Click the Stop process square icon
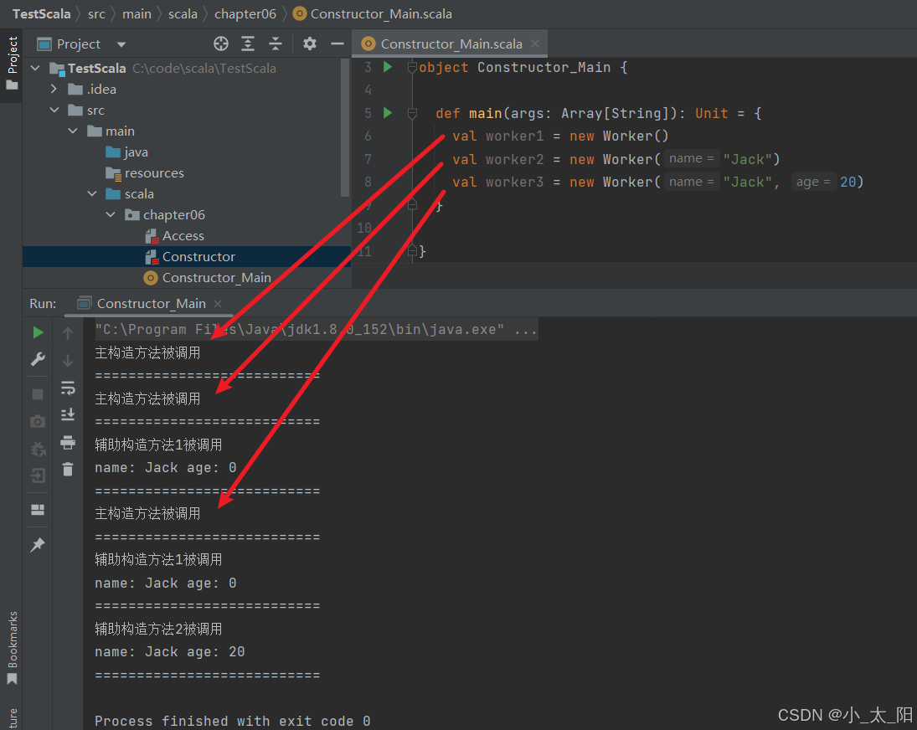 pyautogui.click(x=38, y=394)
